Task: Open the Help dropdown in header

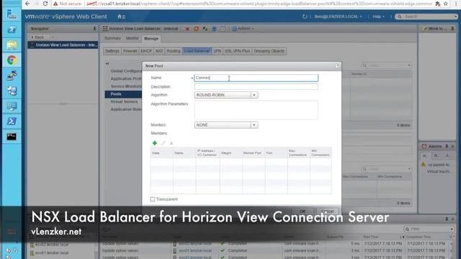Action: [x=378, y=17]
